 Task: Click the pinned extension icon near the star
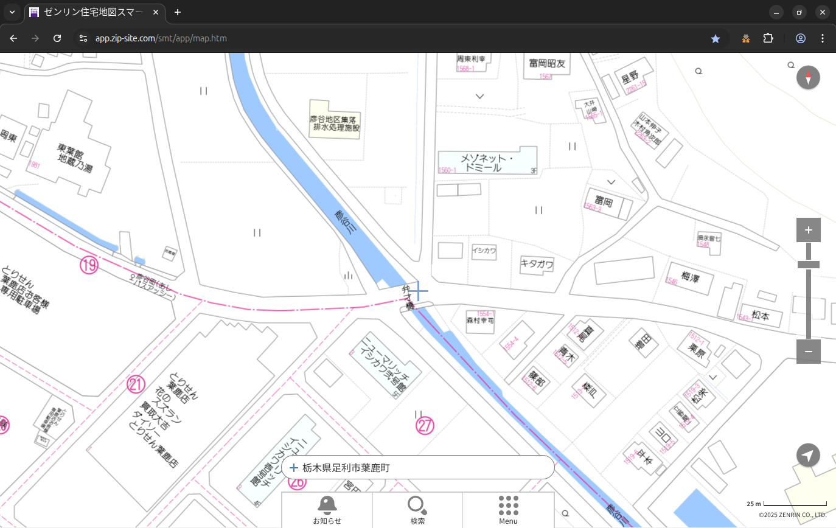point(746,38)
